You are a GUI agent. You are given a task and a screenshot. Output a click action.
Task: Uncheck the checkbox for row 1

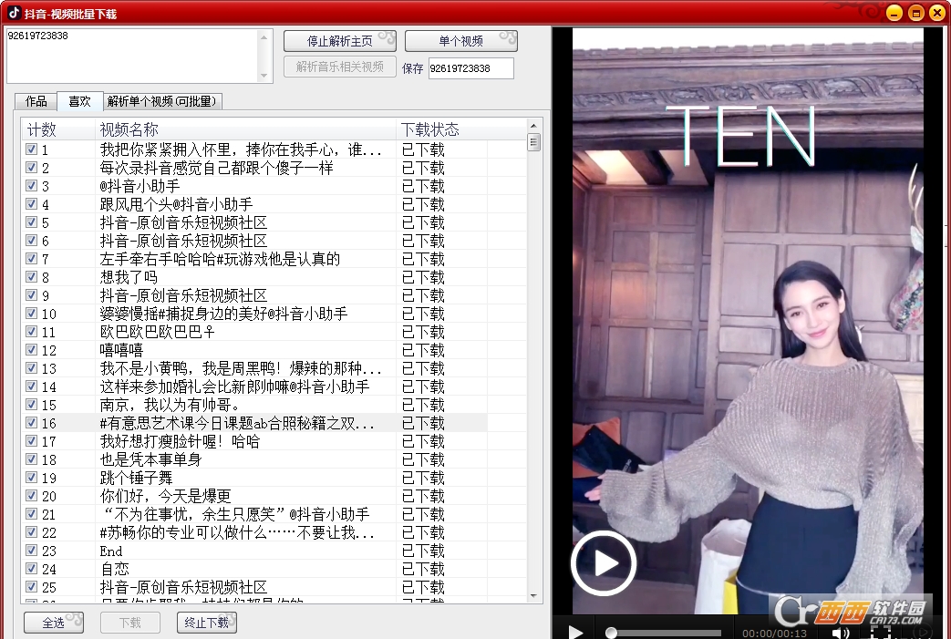[x=32, y=149]
